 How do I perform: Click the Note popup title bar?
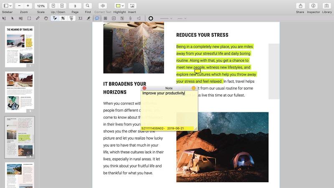tap(169, 88)
